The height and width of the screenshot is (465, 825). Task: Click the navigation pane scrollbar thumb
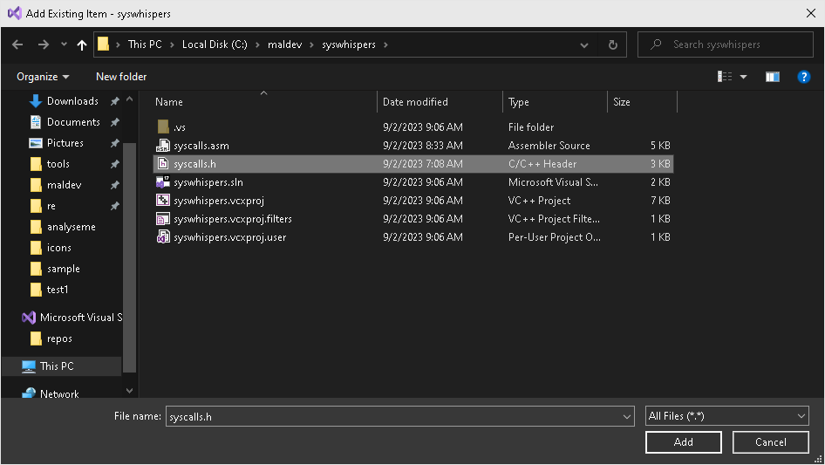point(129,257)
